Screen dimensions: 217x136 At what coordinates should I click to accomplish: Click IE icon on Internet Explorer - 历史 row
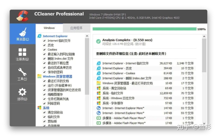(x=99, y=68)
